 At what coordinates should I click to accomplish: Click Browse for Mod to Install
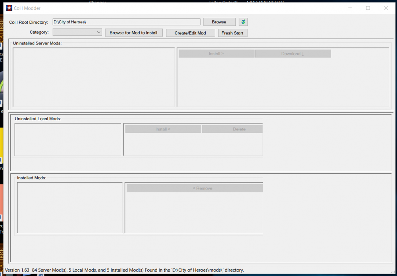(x=133, y=33)
